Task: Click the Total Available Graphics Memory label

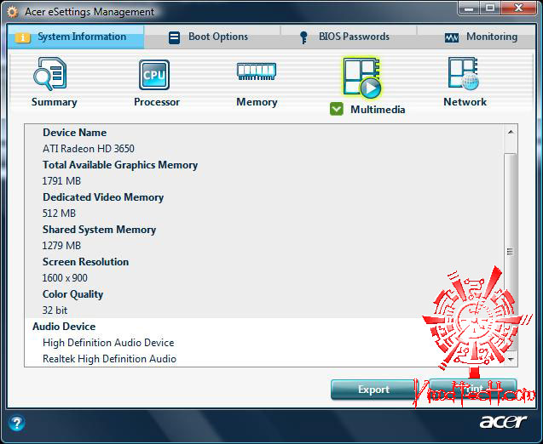Action: [120, 165]
